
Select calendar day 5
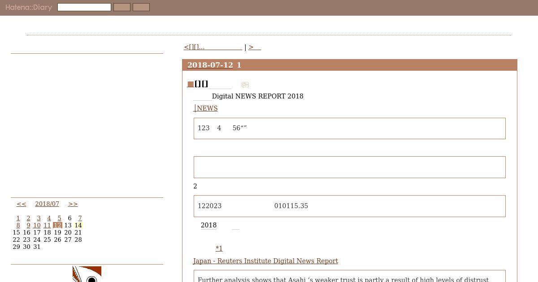(x=59, y=218)
